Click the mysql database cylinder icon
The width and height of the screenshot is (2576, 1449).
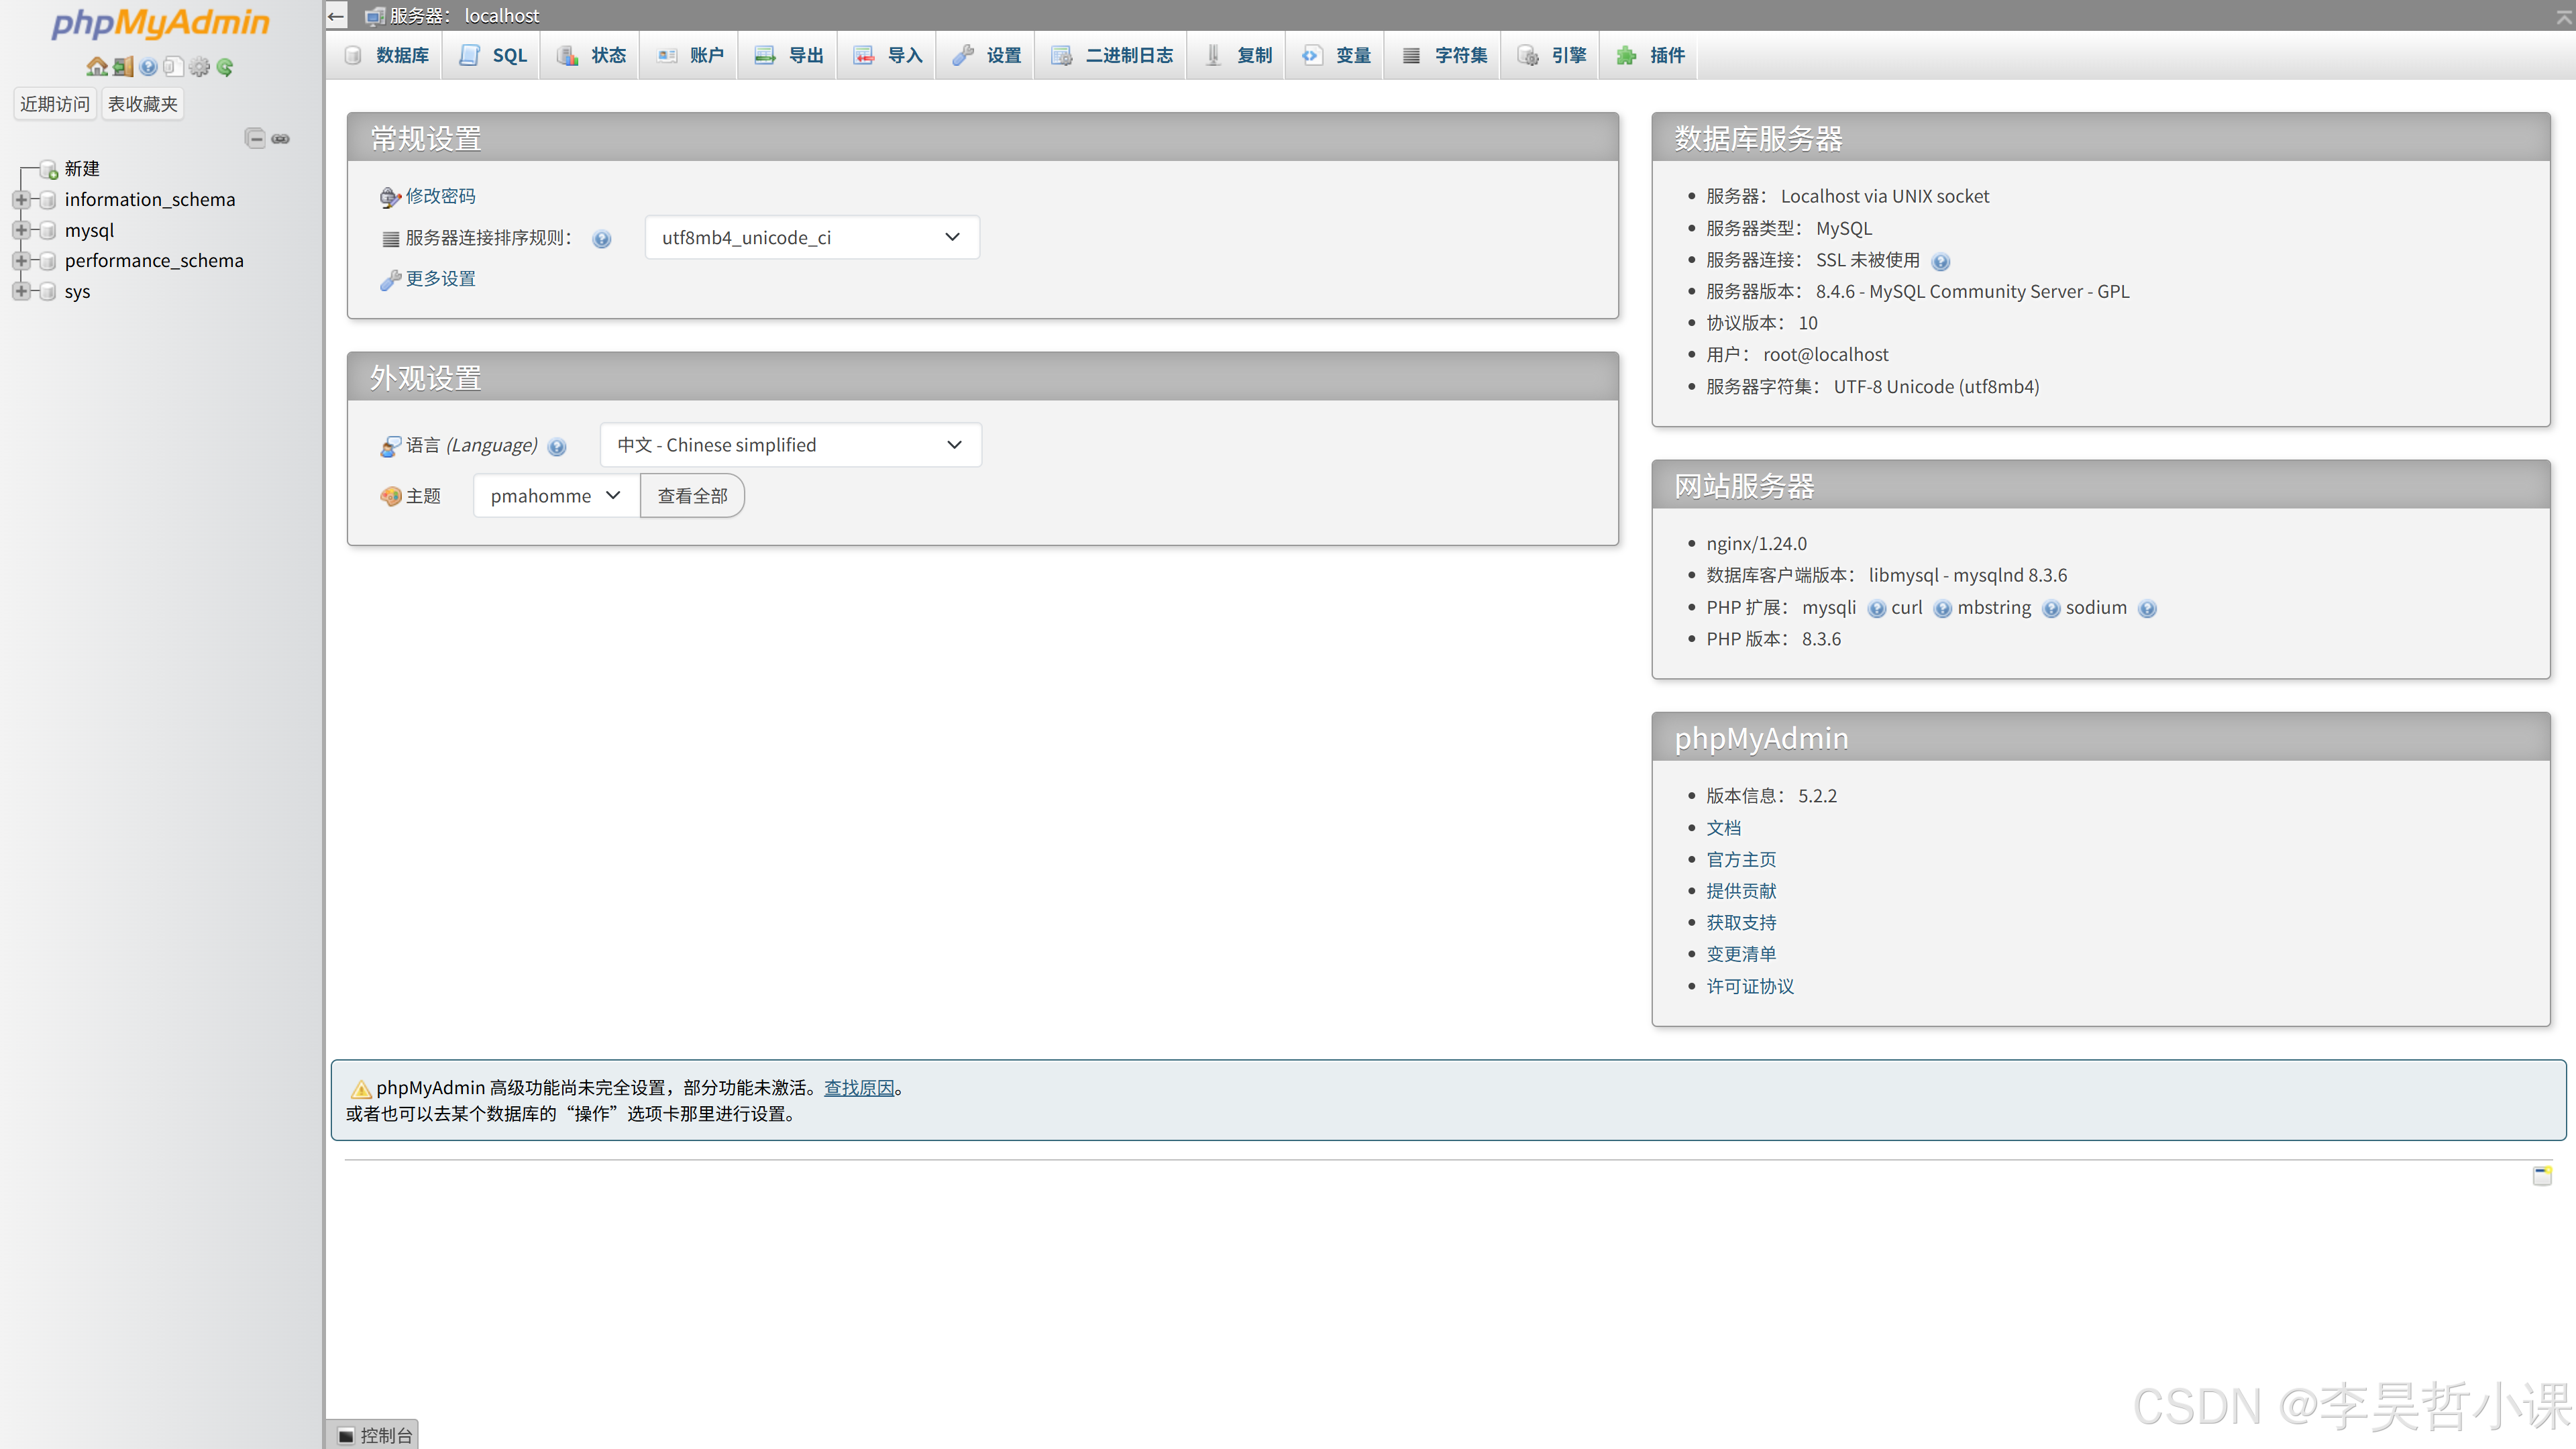[47, 231]
